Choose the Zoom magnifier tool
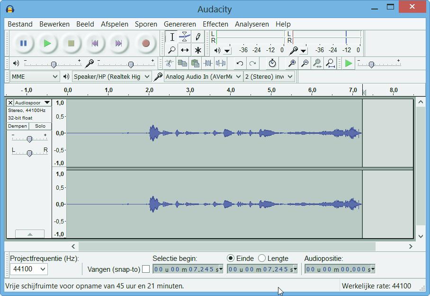Image resolution: width=430 pixels, height=296 pixels. pos(172,50)
